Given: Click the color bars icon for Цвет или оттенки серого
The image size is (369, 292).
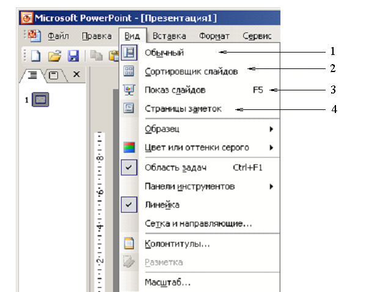Looking at the screenshot, I should coord(129,148).
